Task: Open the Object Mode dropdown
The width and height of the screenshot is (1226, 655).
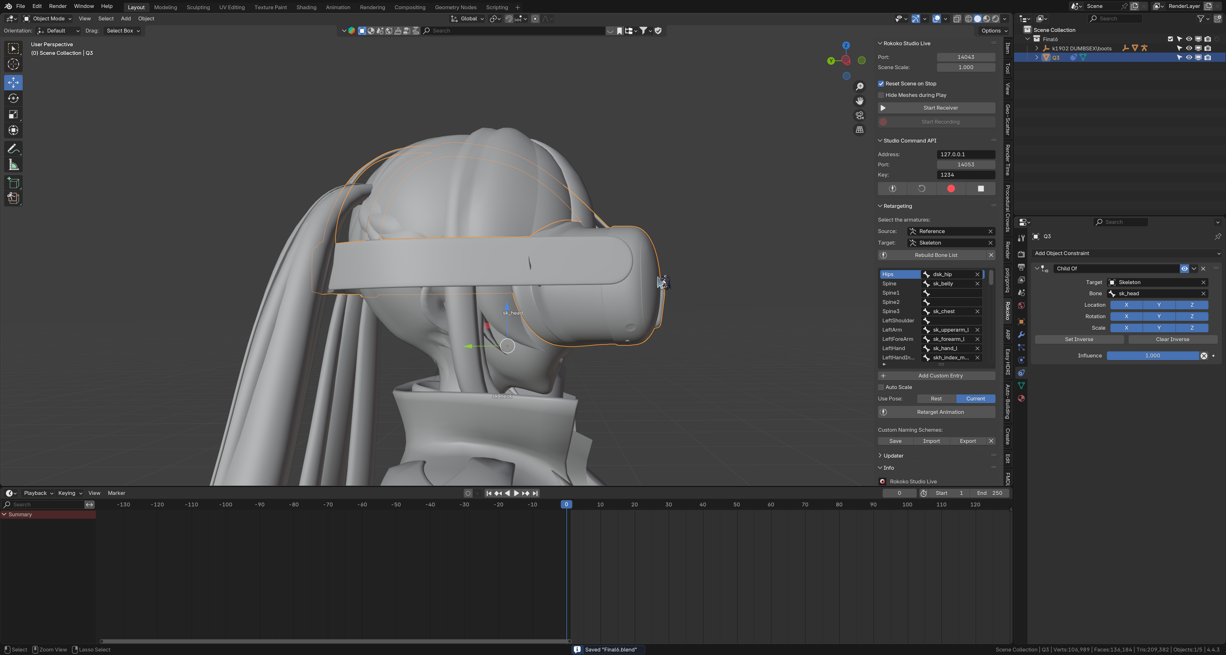Action: point(48,18)
